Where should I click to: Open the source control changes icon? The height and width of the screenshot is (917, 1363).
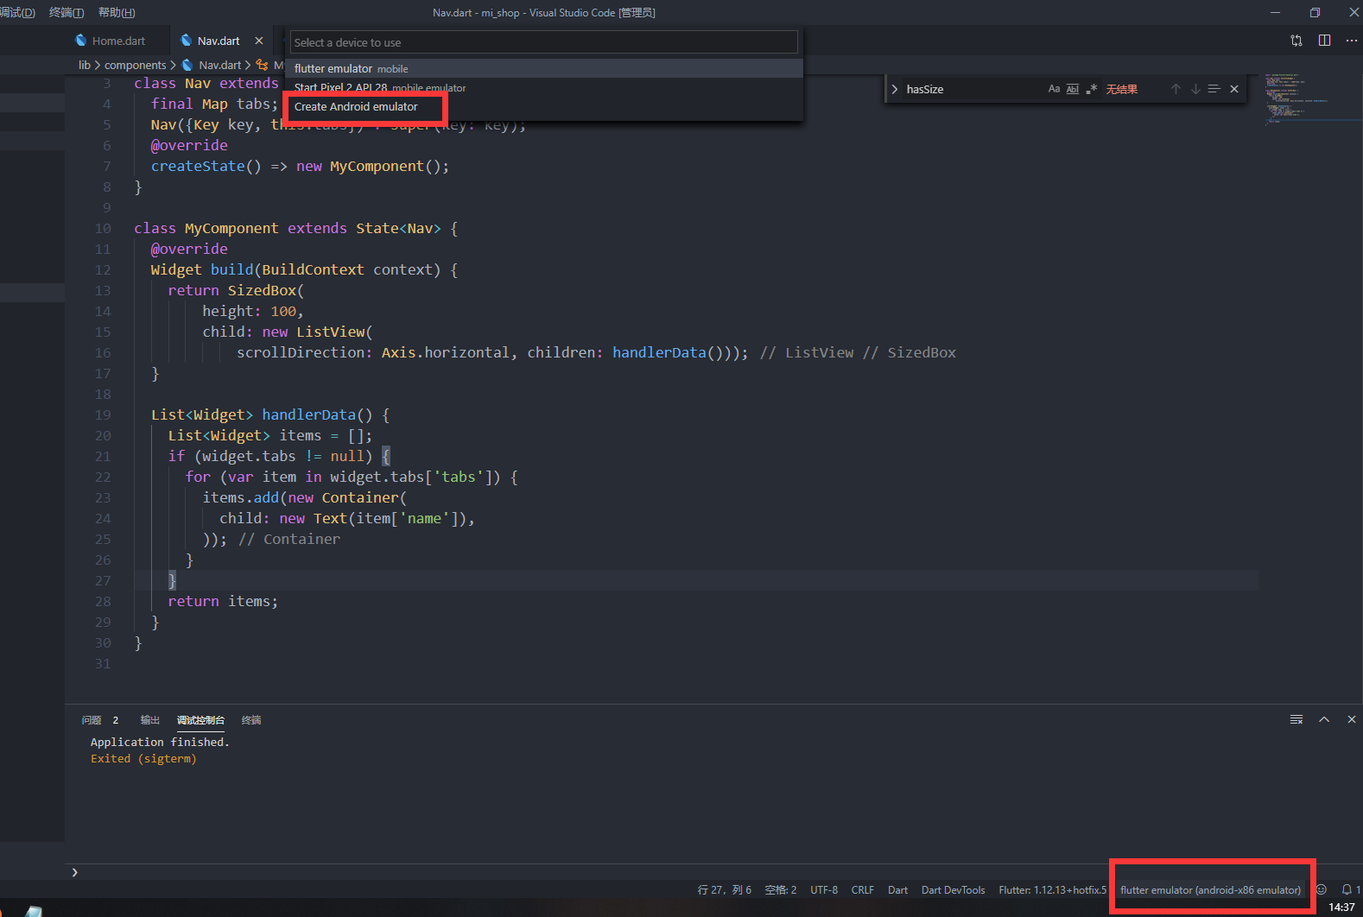pyautogui.click(x=1296, y=41)
